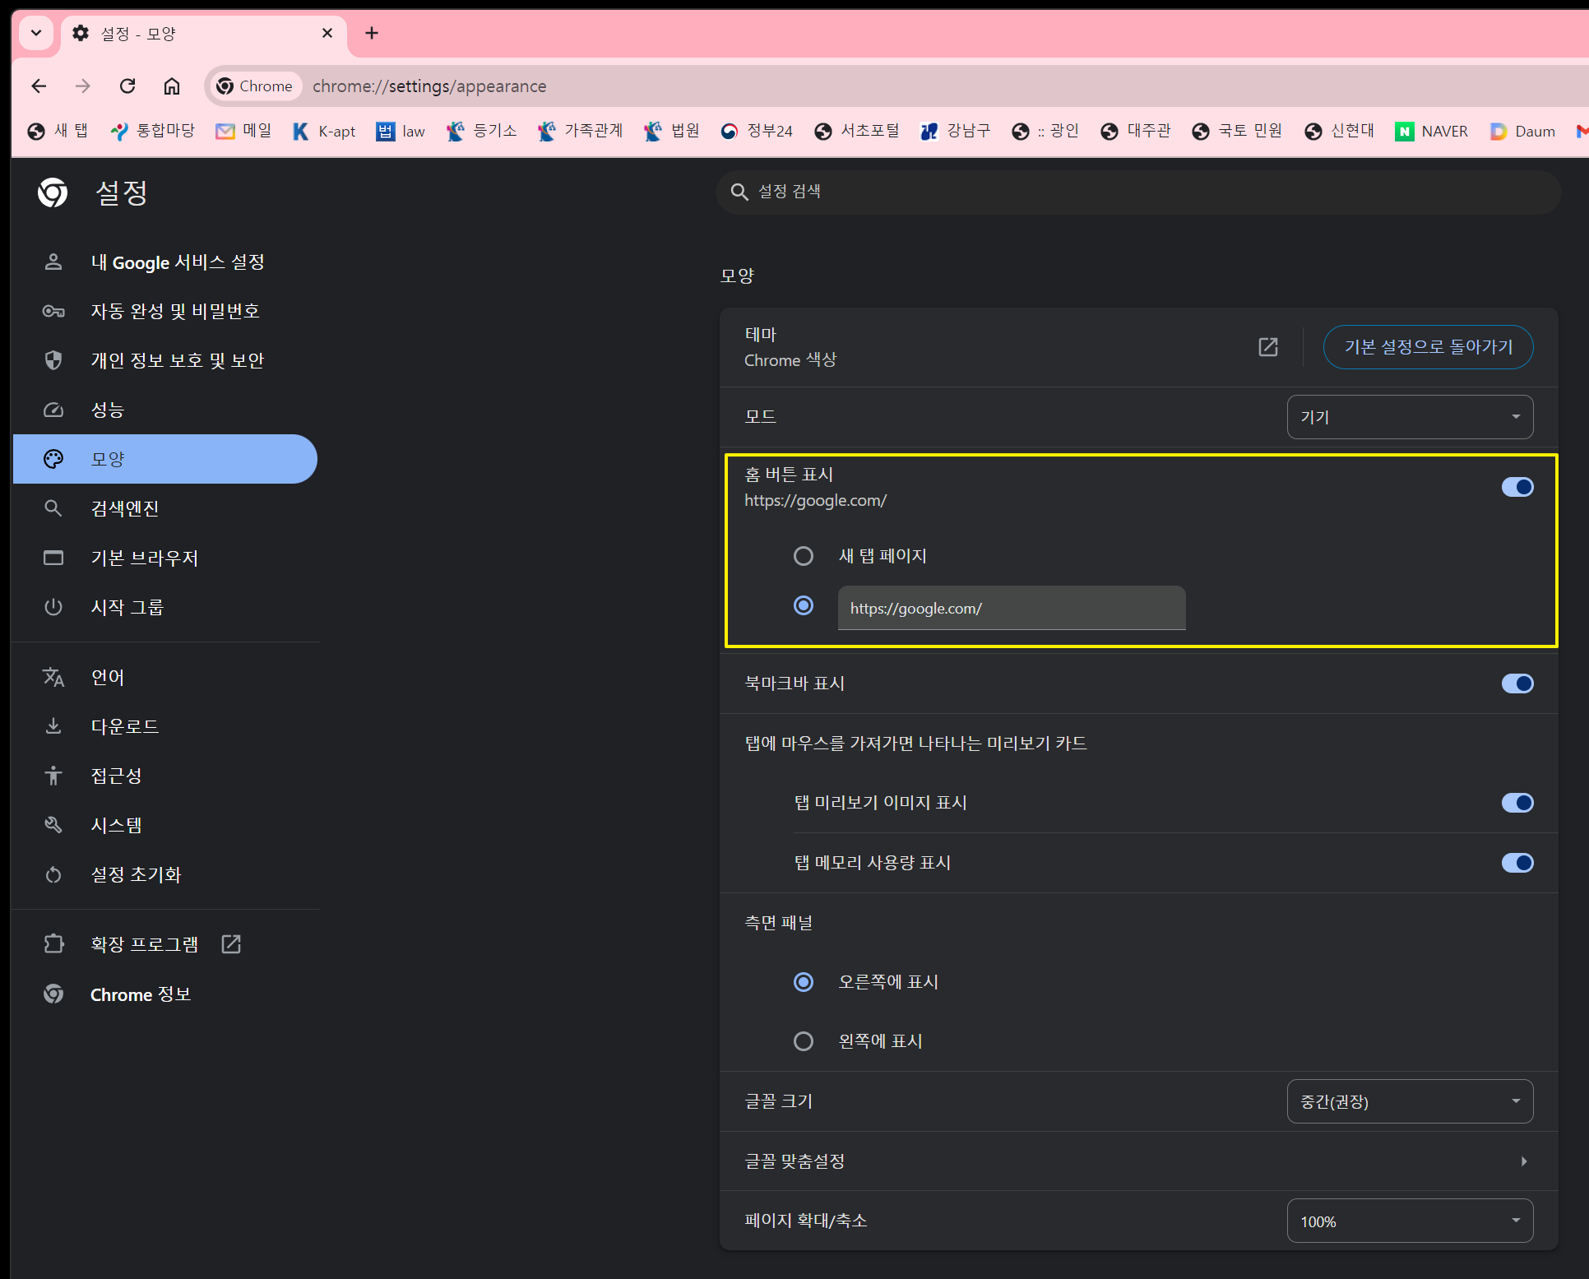
Task: Select 새 탭 페이지 radio button
Action: click(x=803, y=556)
